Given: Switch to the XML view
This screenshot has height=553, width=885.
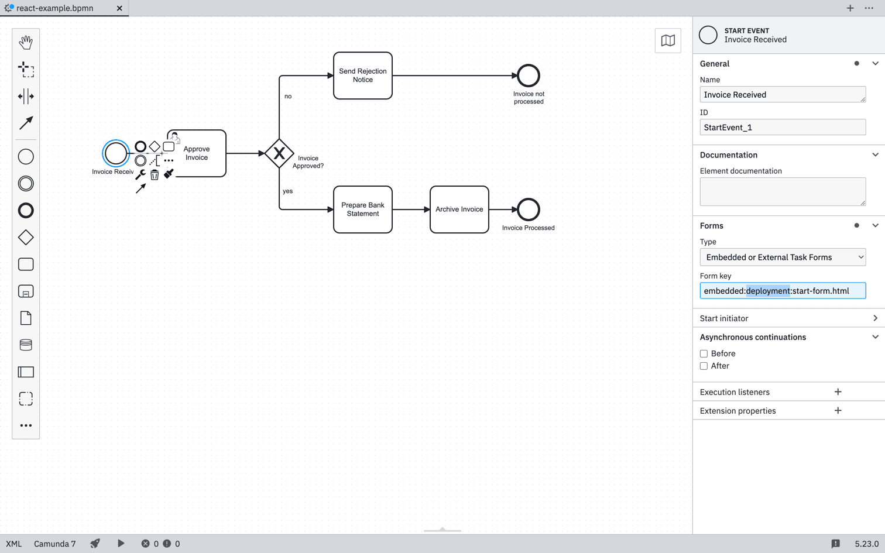Looking at the screenshot, I should [13, 544].
